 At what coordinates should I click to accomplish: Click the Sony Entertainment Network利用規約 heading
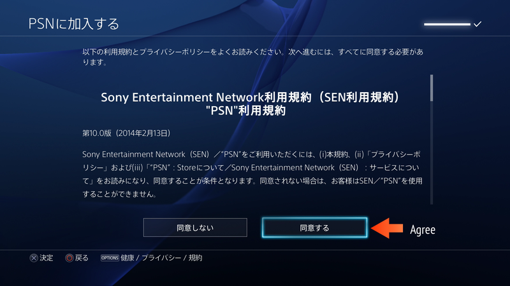click(251, 97)
